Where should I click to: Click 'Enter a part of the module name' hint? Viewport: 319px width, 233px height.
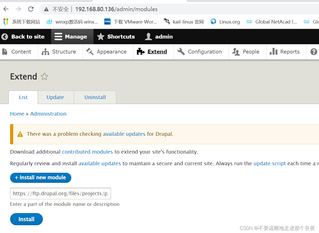(65, 204)
